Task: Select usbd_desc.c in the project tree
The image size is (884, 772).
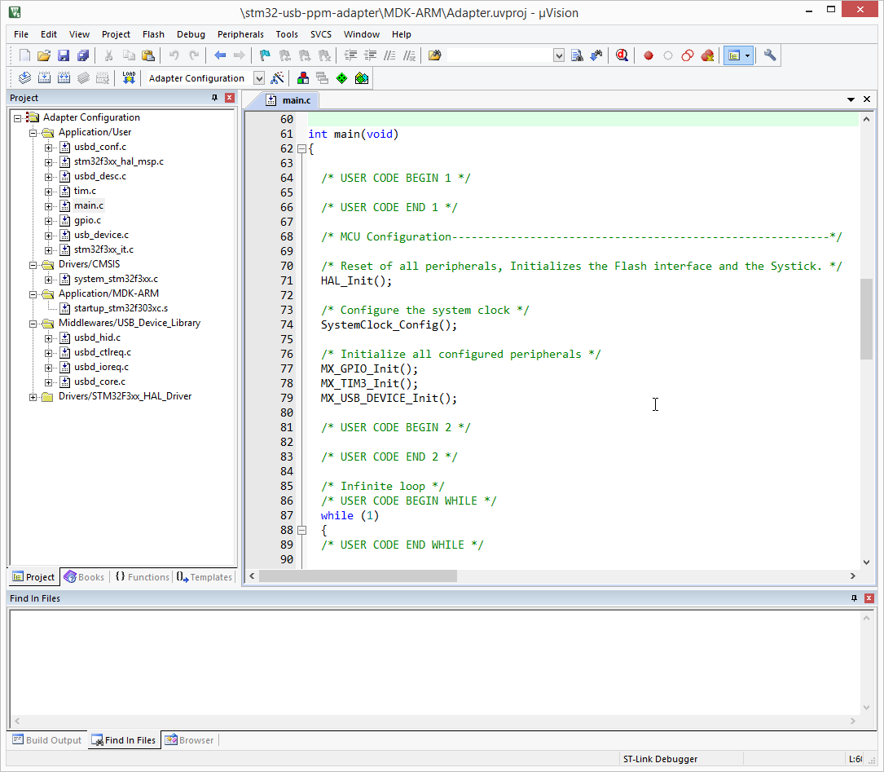Action: pyautogui.click(x=99, y=176)
